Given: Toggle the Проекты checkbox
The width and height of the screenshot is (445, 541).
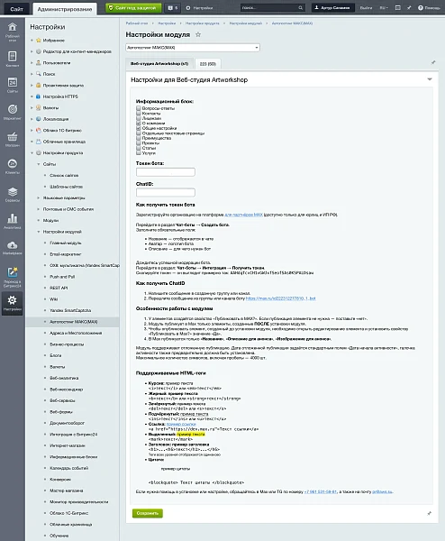Looking at the screenshot, I should click(139, 142).
